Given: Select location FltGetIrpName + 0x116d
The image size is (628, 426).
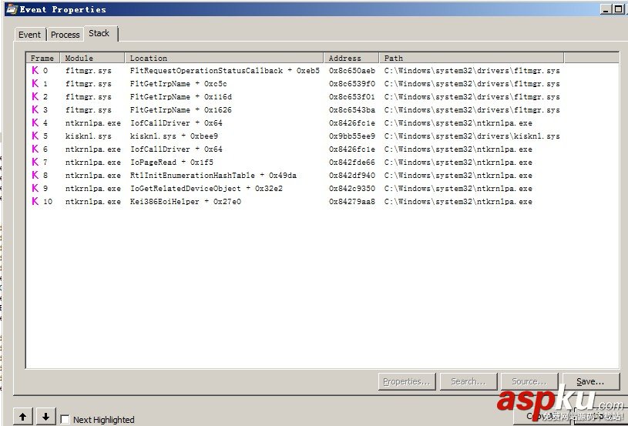Looking at the screenshot, I should pyautogui.click(x=180, y=96).
